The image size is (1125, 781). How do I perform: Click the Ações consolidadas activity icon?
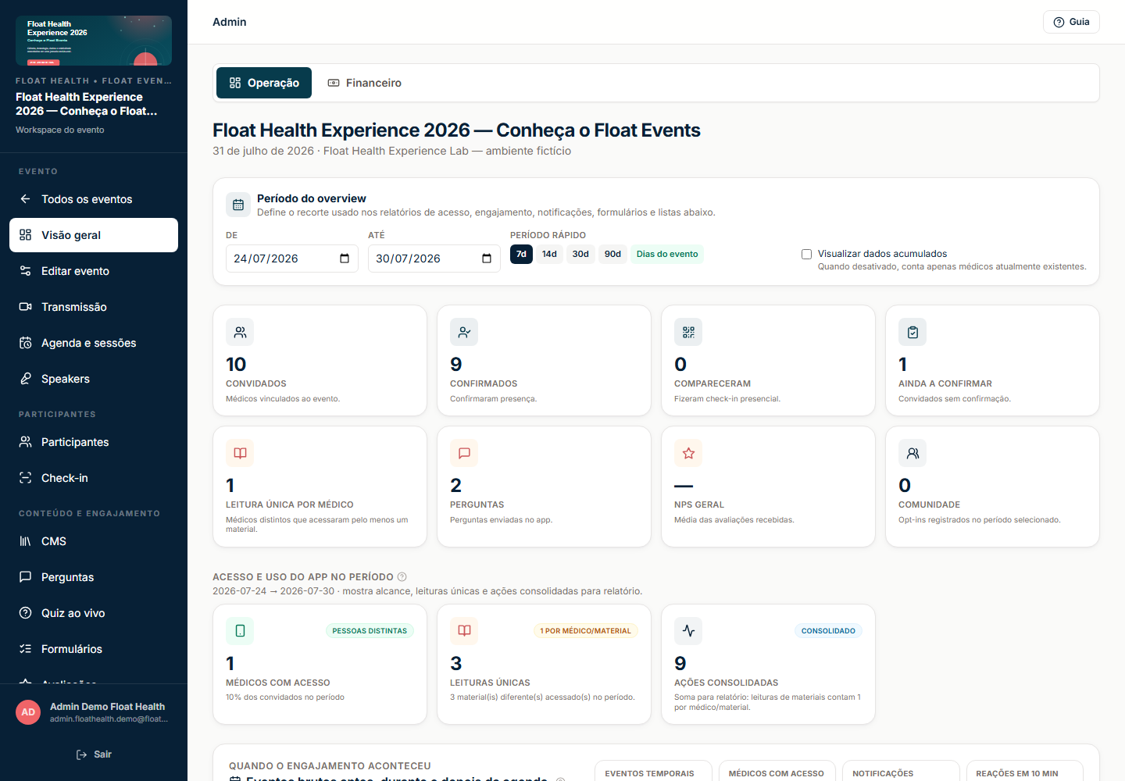688,630
